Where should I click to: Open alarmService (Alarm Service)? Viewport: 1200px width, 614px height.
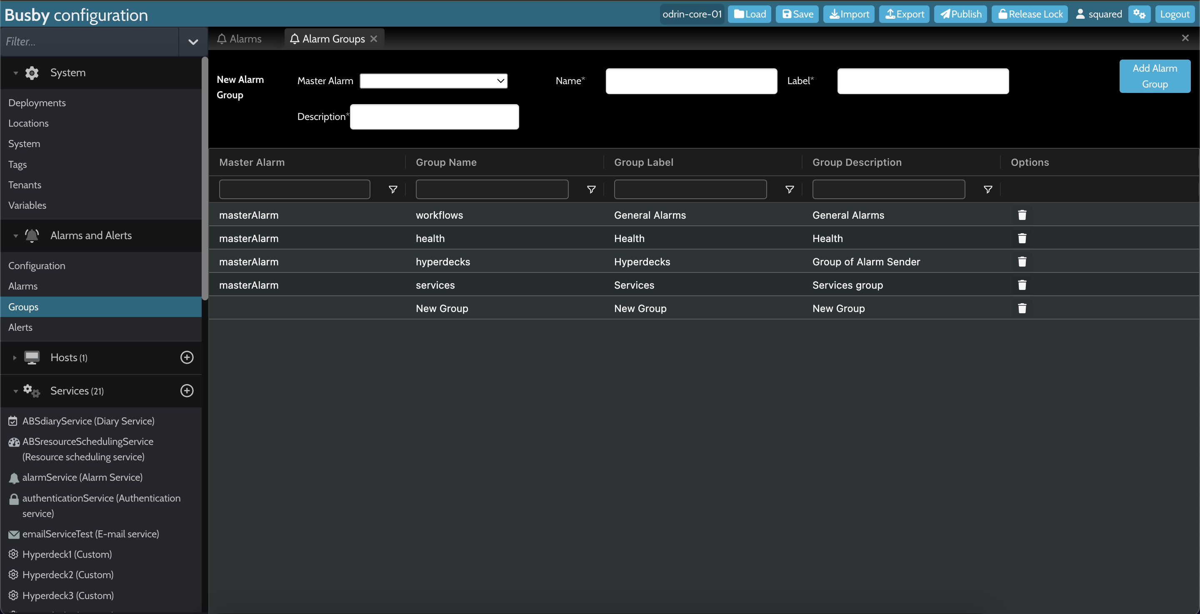82,477
